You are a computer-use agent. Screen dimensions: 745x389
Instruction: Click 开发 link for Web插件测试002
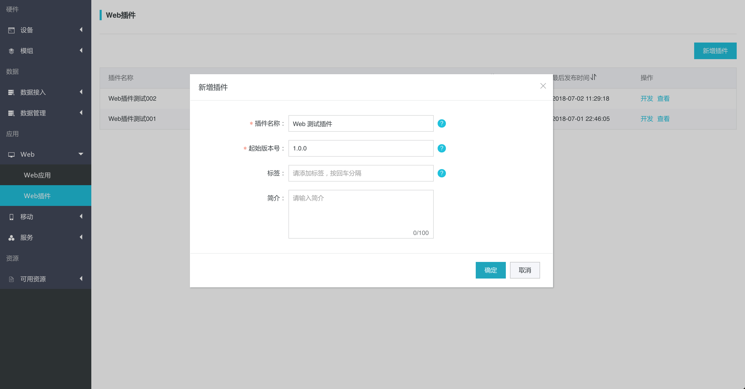pos(647,99)
